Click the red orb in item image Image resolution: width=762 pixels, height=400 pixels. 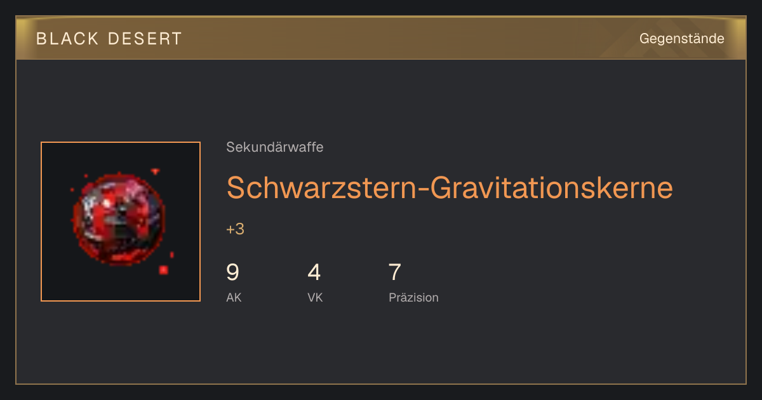pyautogui.click(x=117, y=219)
